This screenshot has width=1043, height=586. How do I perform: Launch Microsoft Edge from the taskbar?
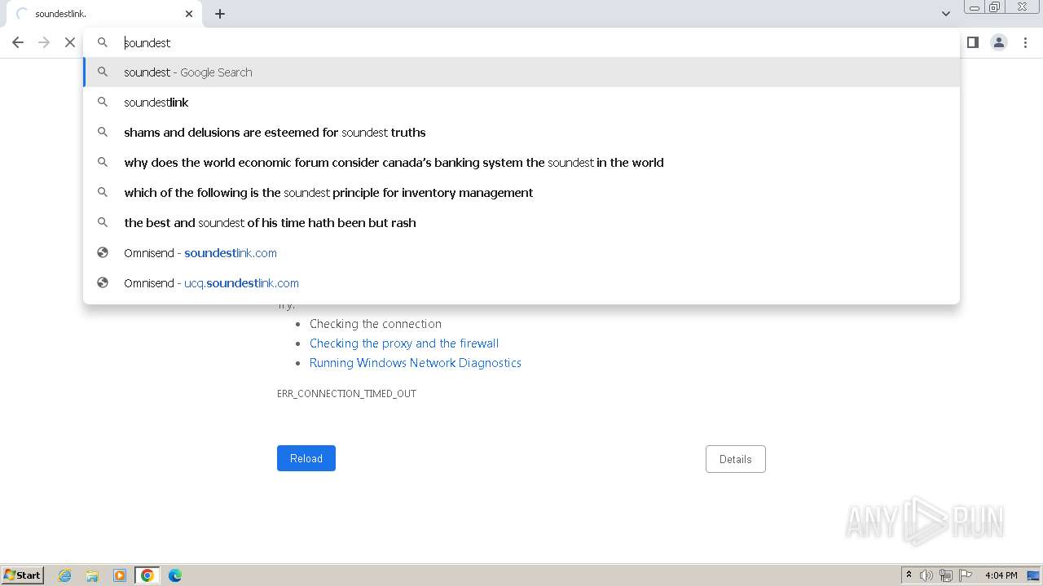(x=175, y=575)
